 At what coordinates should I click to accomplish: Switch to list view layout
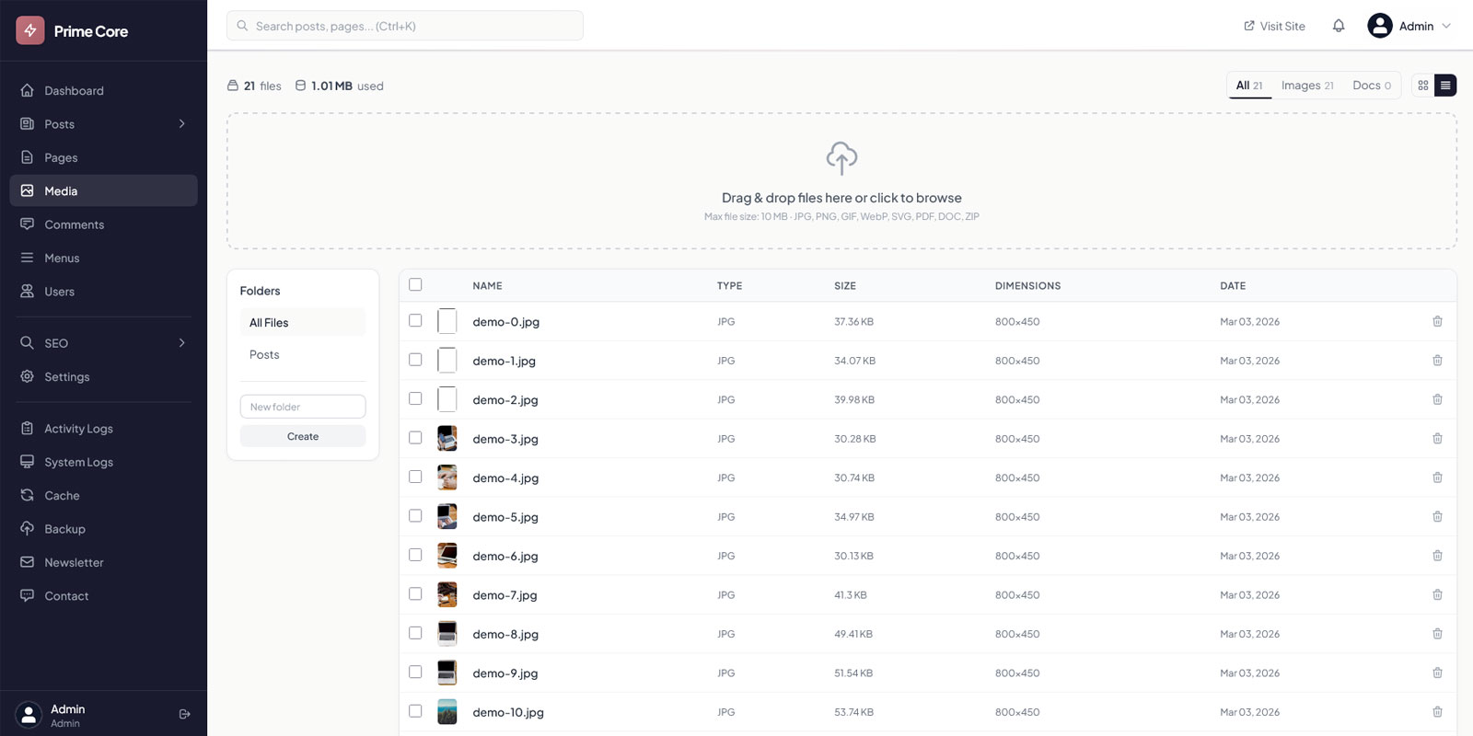click(1445, 86)
